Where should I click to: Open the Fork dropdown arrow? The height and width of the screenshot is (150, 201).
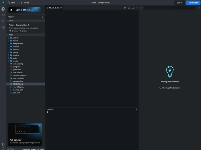[x=18, y=3]
